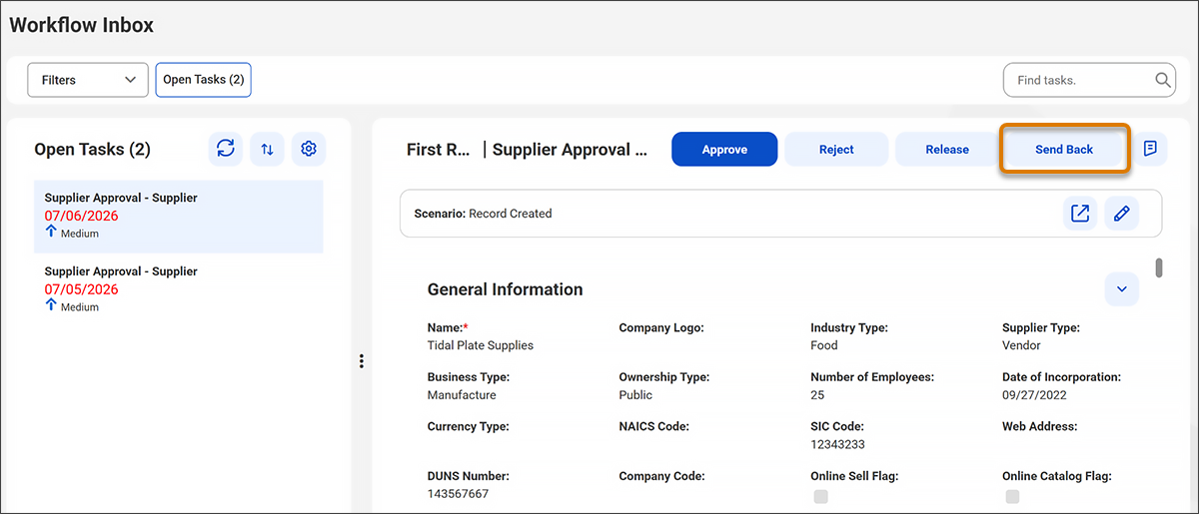Click the panel divider three-dot handle
Image resolution: width=1199 pixels, height=514 pixels.
pos(361,361)
